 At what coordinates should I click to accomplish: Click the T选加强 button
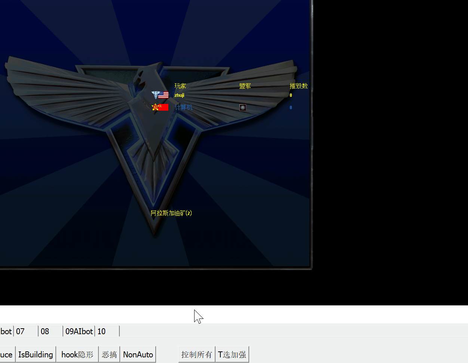coord(232,354)
